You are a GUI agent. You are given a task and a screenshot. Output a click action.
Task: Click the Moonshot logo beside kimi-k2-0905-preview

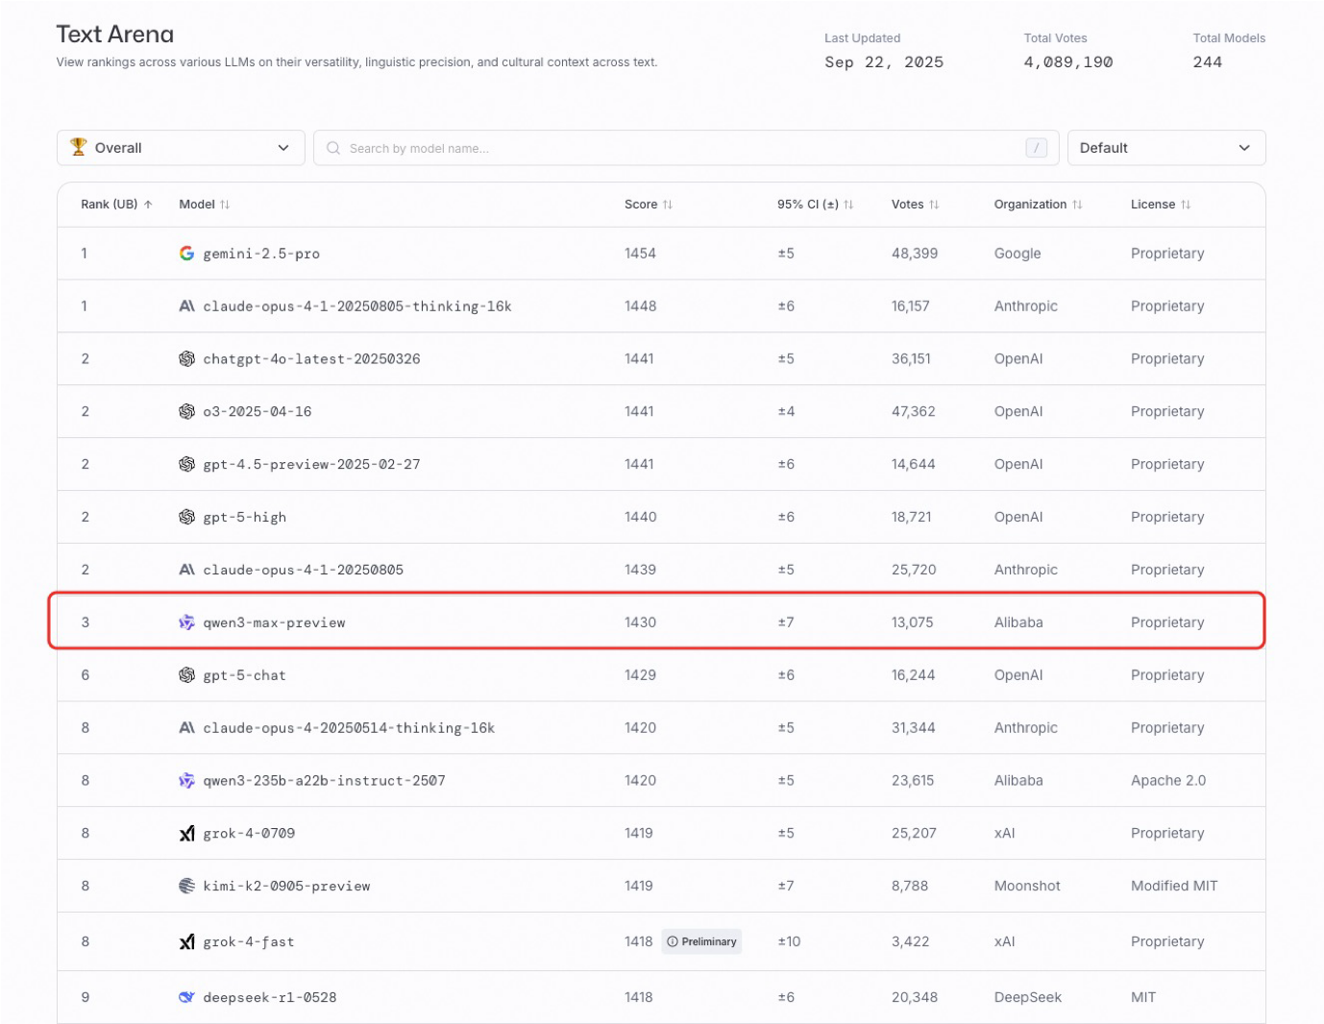coord(186,886)
